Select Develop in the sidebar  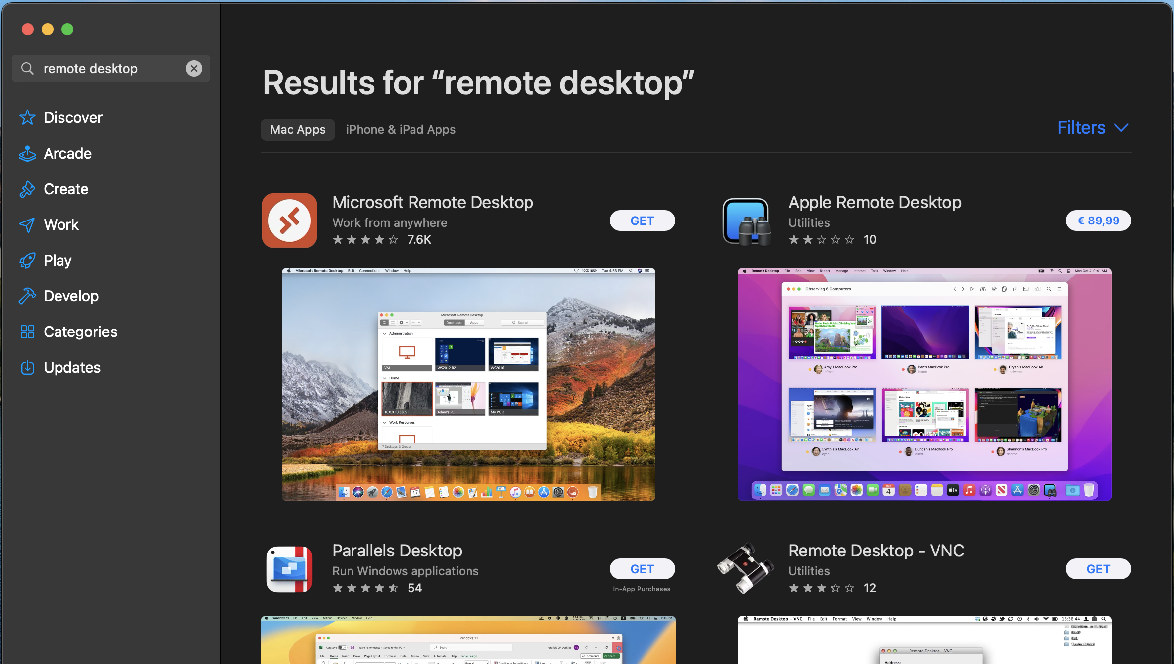click(x=71, y=296)
